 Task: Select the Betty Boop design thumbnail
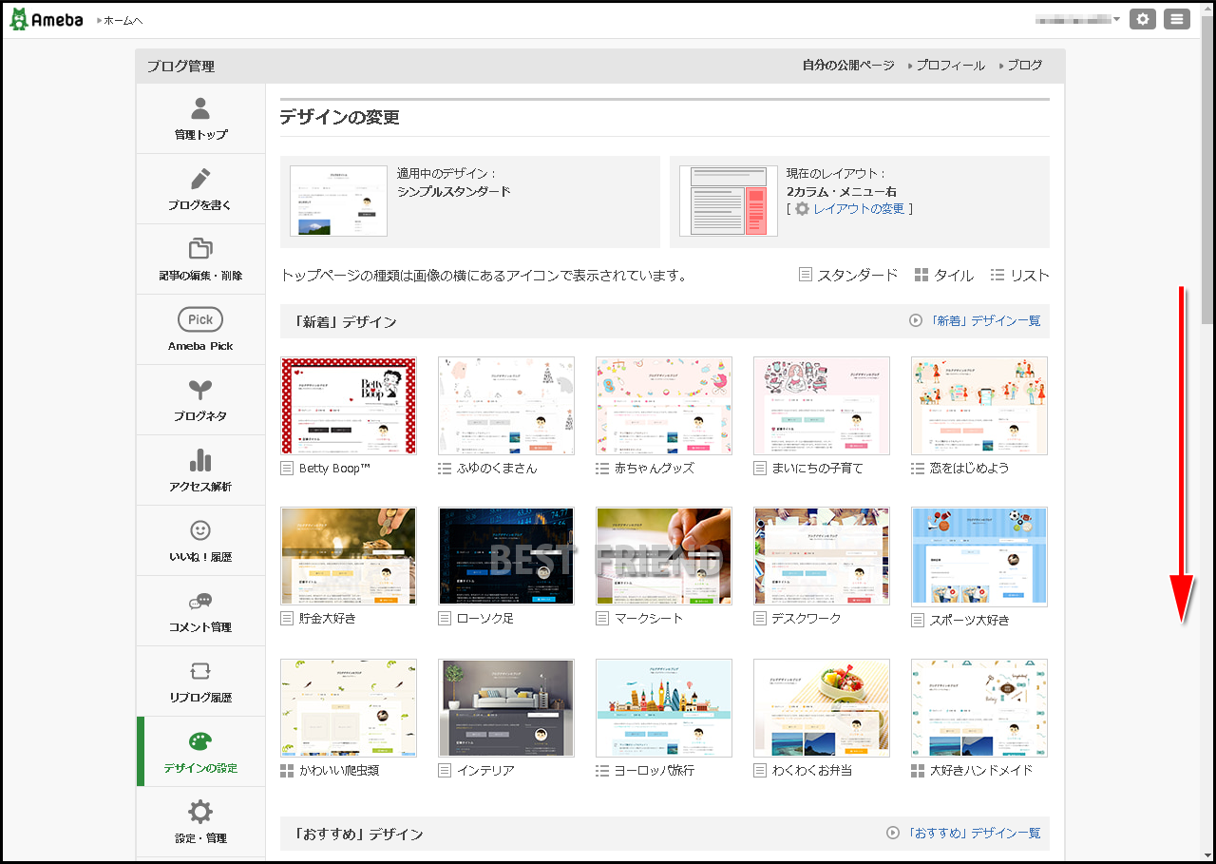coord(349,406)
